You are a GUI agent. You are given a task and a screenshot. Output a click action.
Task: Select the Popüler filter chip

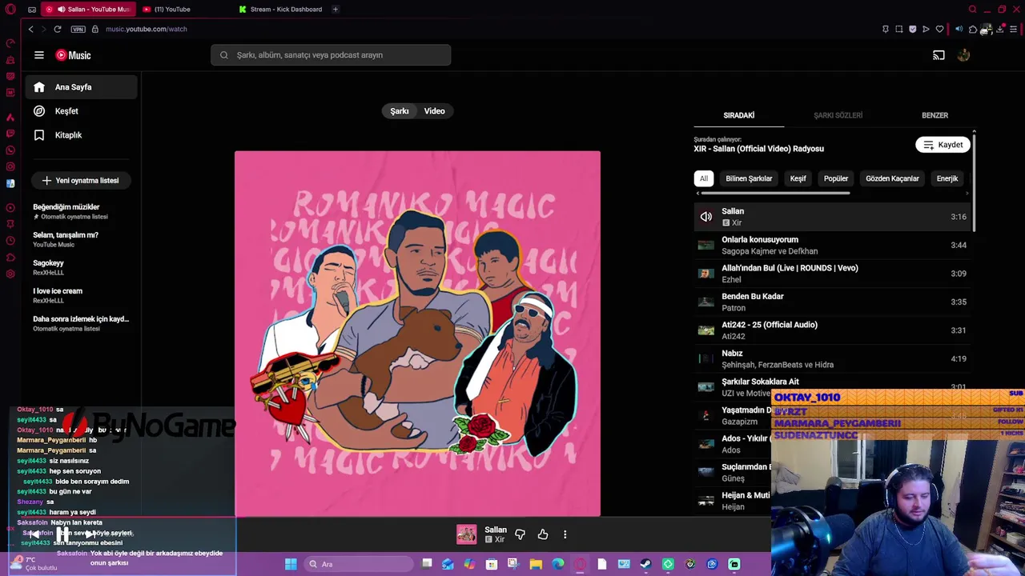836,178
